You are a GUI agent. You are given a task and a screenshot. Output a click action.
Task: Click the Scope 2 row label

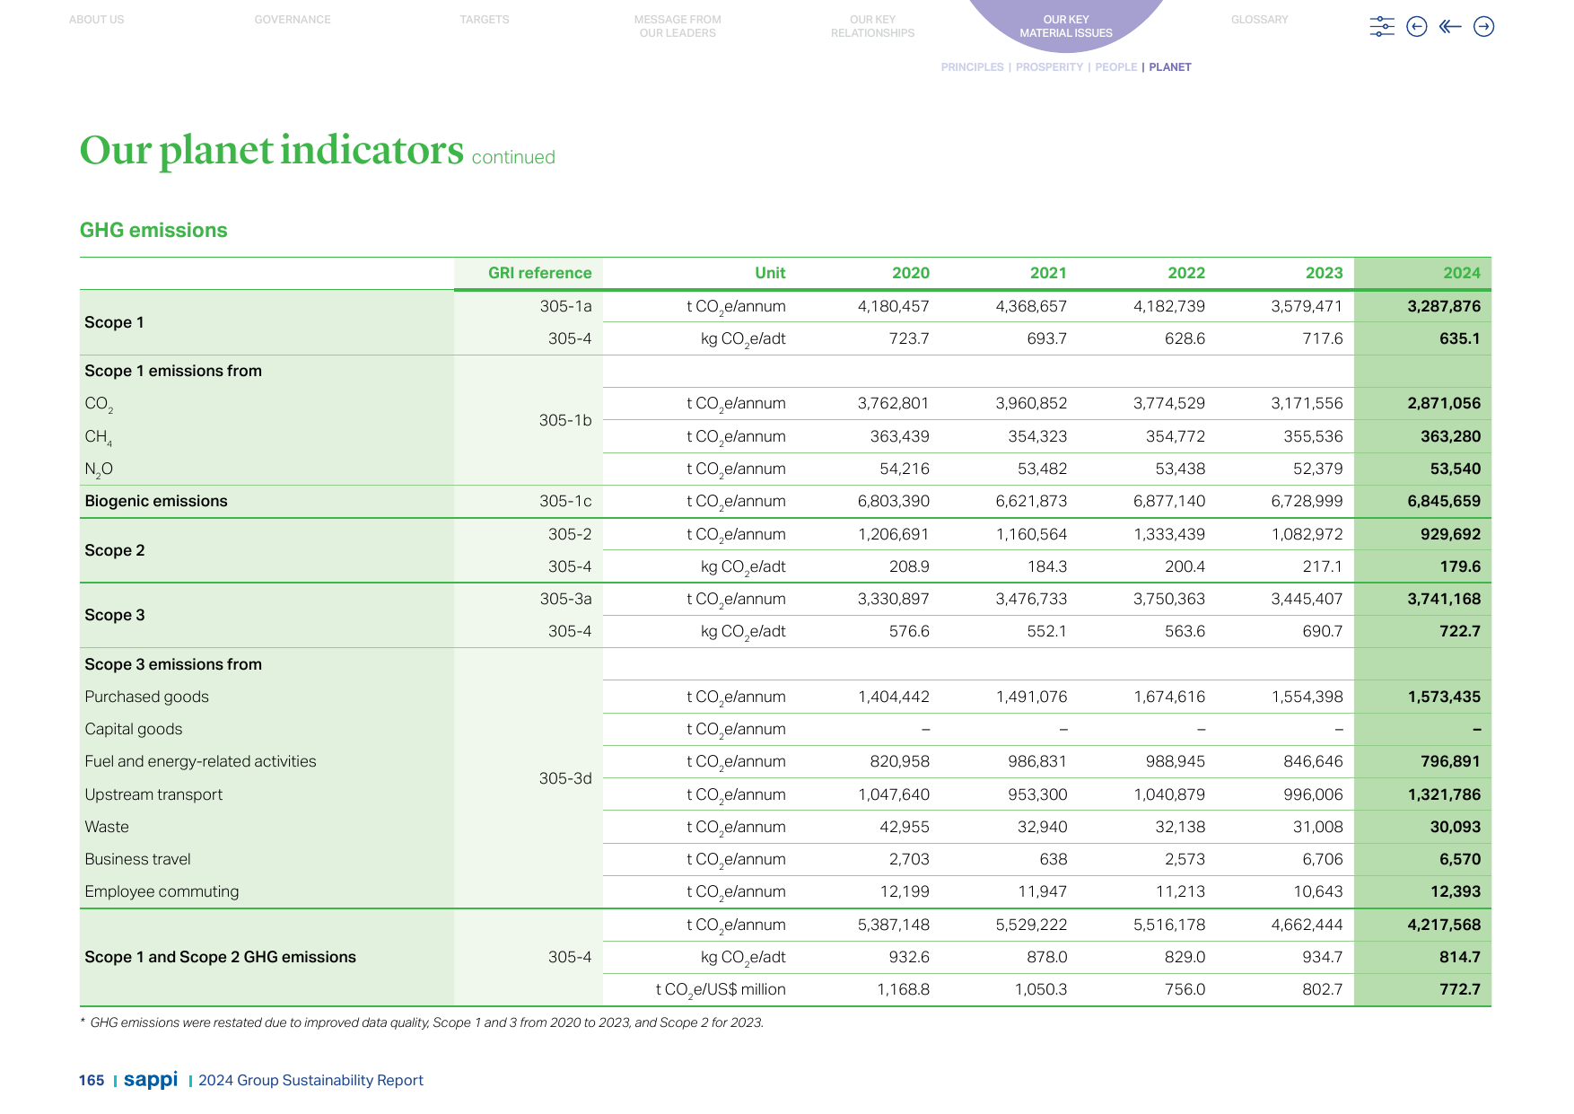click(x=115, y=550)
